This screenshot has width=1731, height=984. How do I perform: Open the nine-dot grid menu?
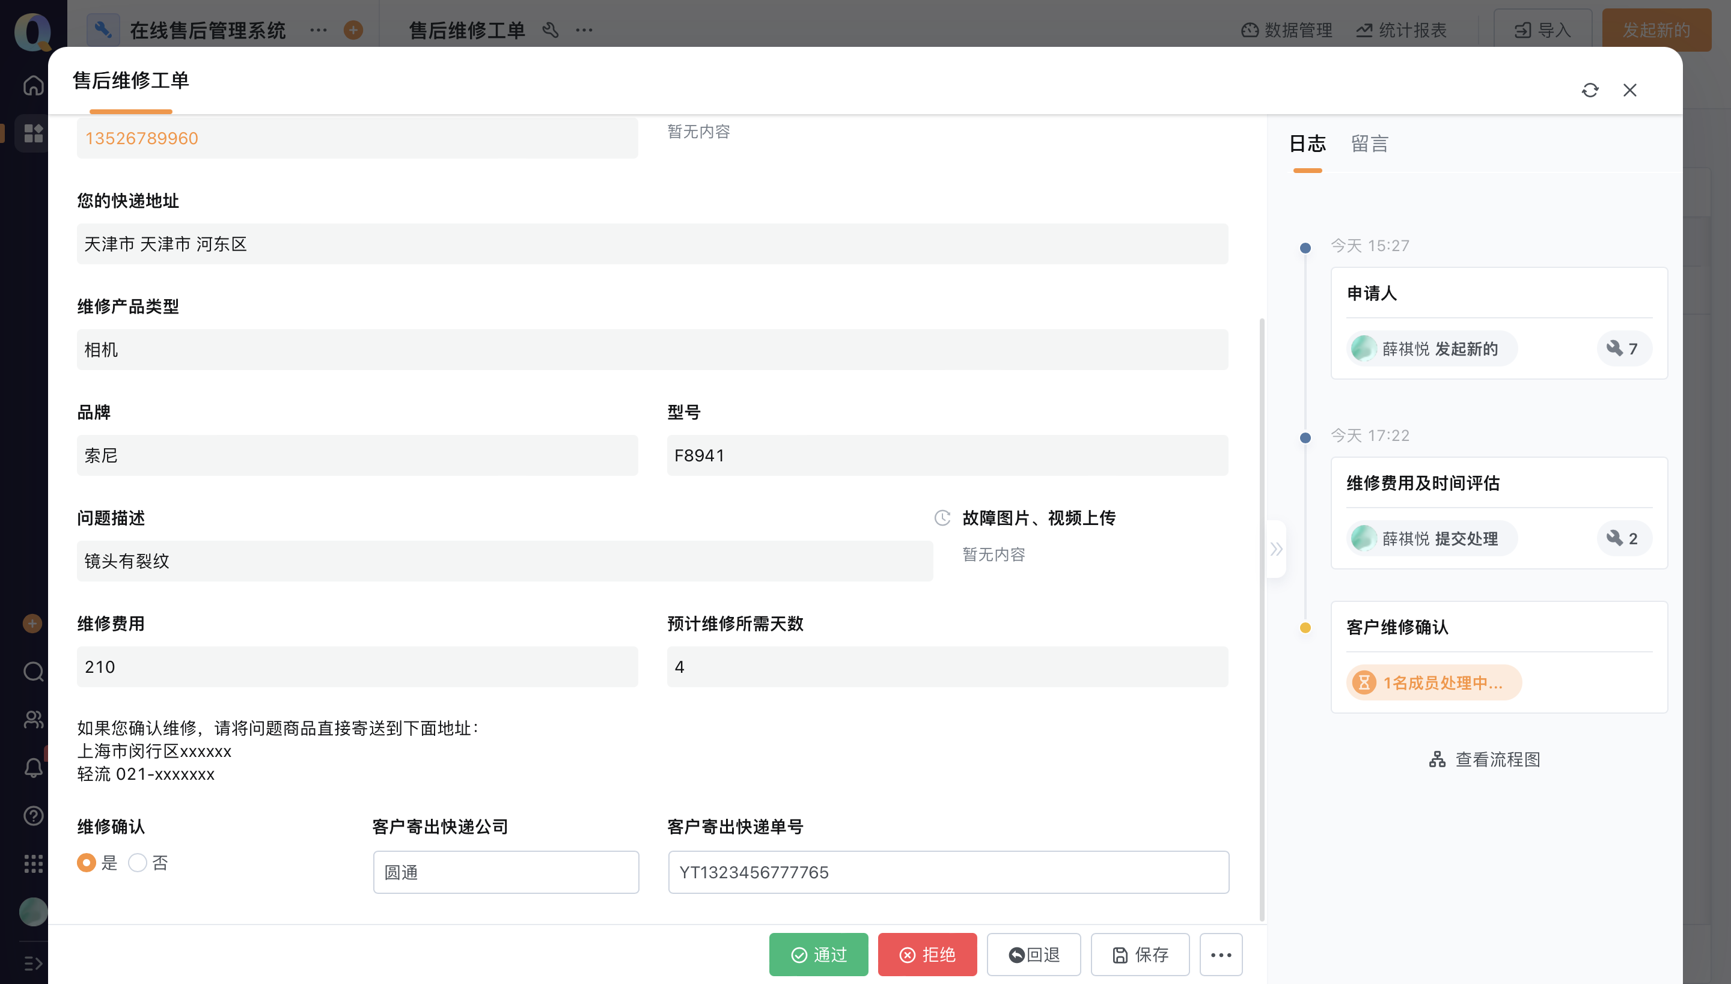33,864
